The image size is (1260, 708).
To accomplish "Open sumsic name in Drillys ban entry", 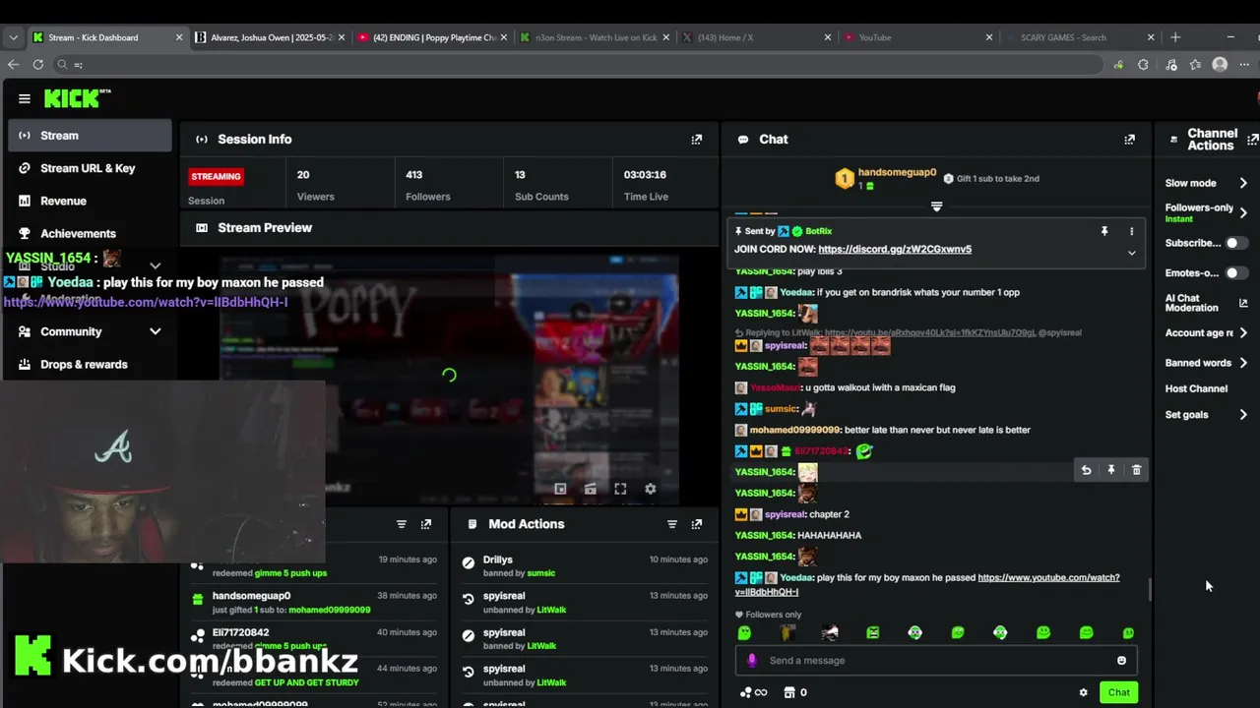I will click(540, 573).
